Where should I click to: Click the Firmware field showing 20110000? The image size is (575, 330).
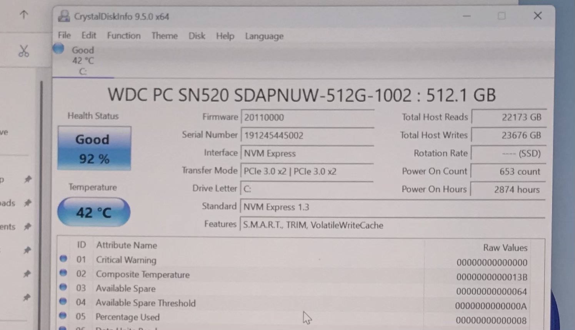coord(307,117)
